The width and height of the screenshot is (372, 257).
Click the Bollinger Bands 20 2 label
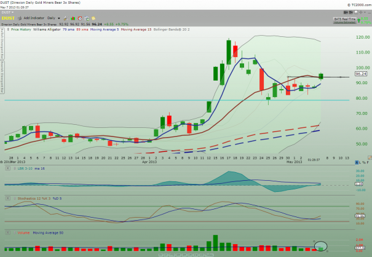(172, 30)
